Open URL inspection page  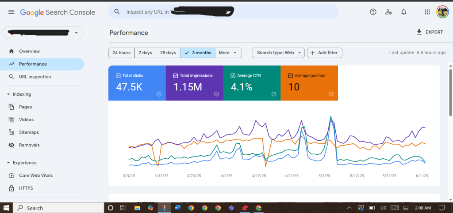pyautogui.click(x=35, y=77)
